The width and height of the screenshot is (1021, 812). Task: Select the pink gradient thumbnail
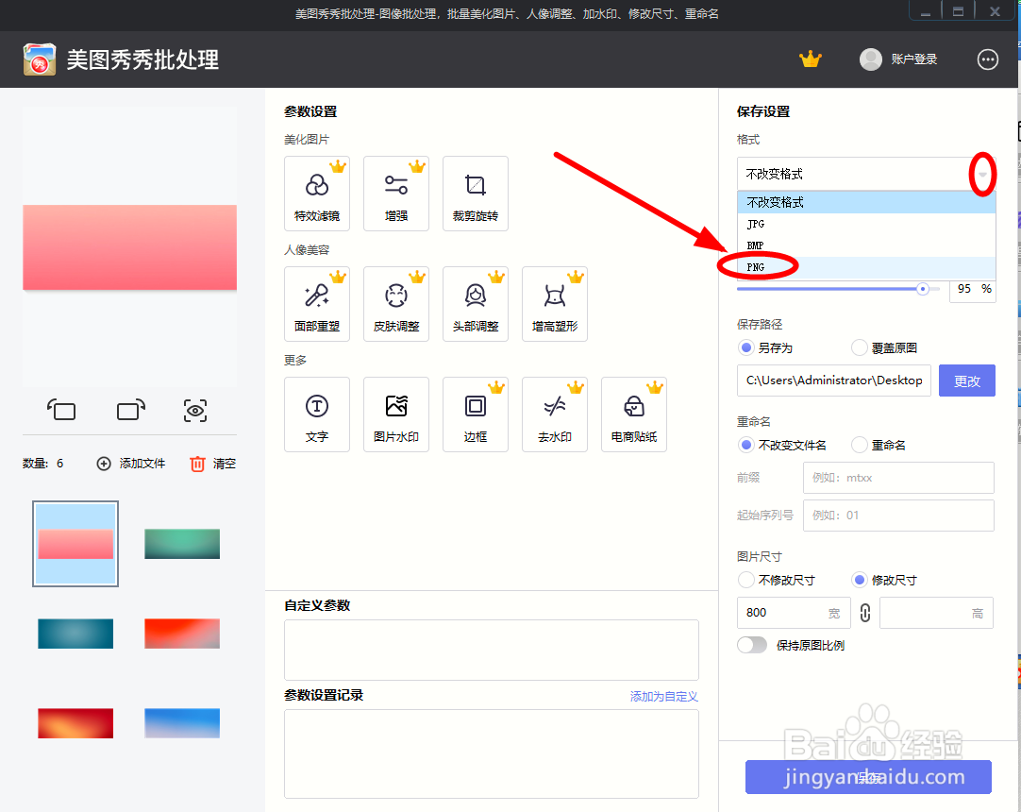click(75, 544)
